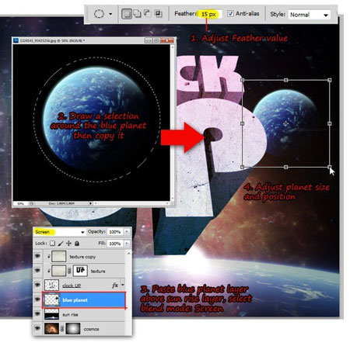Click the clipping arrow on texture copy layer
Screen dimensions: 350x346
(x=49, y=256)
